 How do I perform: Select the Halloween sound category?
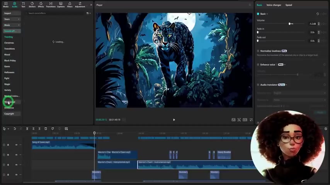point(9,72)
